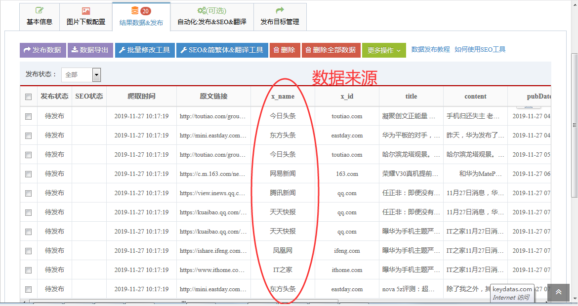This screenshot has width=578, height=306.
Task: Click the ifeng.com x_id cell
Action: [347, 250]
